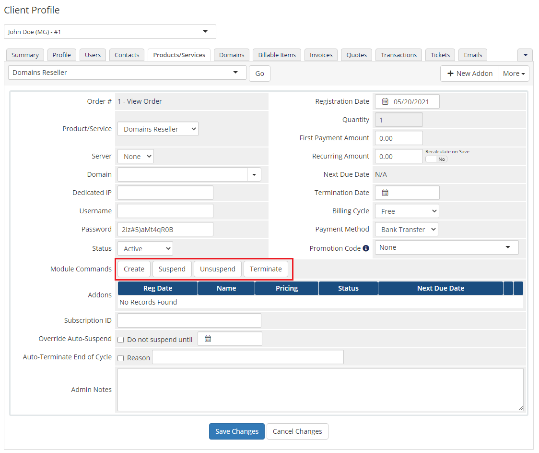This screenshot has width=539, height=453.
Task: Switch to the Domains tab
Action: point(232,55)
